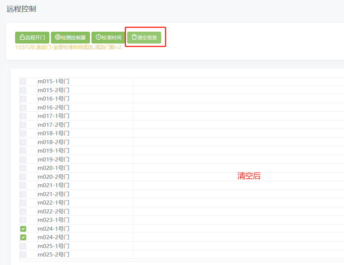The width and height of the screenshot is (344, 265).
Task: Click the m019-2号门 row label
Action: point(53,160)
